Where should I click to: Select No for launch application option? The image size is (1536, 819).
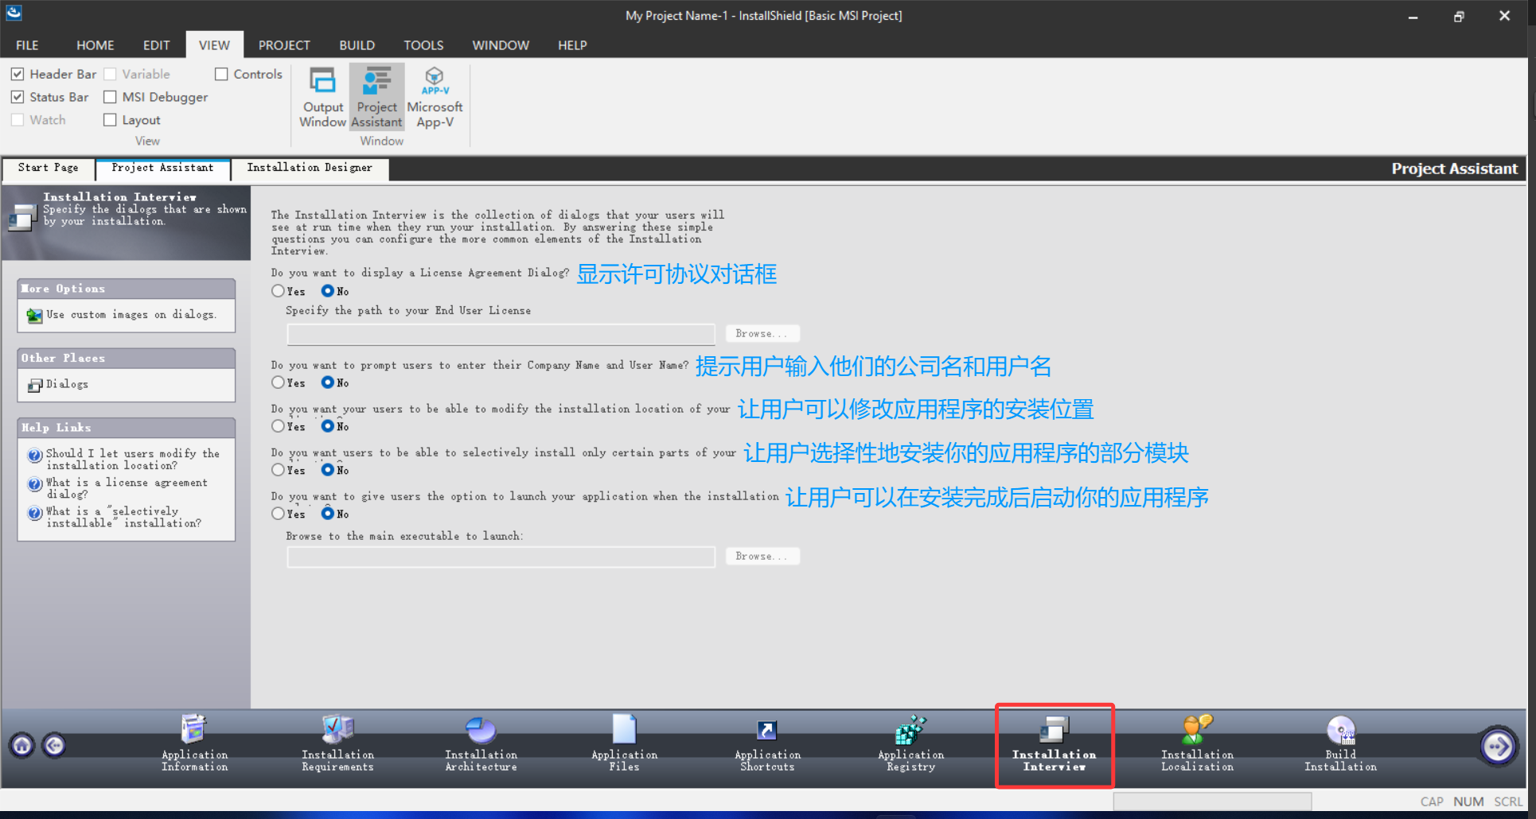coord(327,514)
